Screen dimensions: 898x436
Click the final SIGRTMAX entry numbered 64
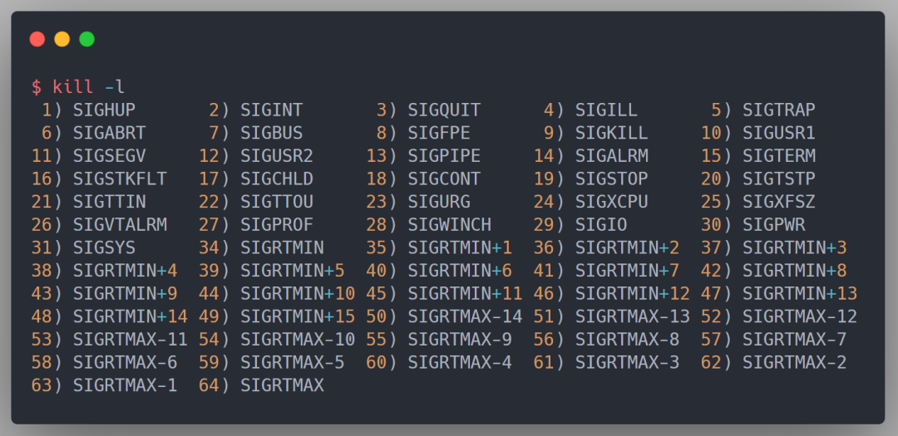pos(282,385)
